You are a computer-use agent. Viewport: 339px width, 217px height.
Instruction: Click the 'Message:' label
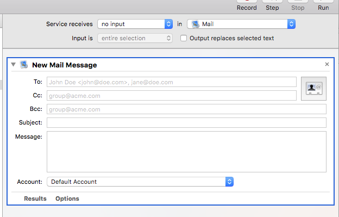(x=29, y=137)
